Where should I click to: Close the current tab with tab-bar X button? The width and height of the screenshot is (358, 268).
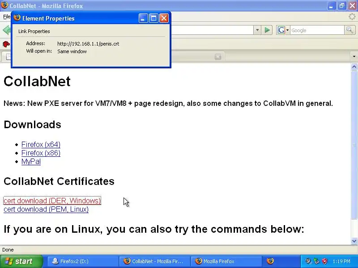coord(218,57)
